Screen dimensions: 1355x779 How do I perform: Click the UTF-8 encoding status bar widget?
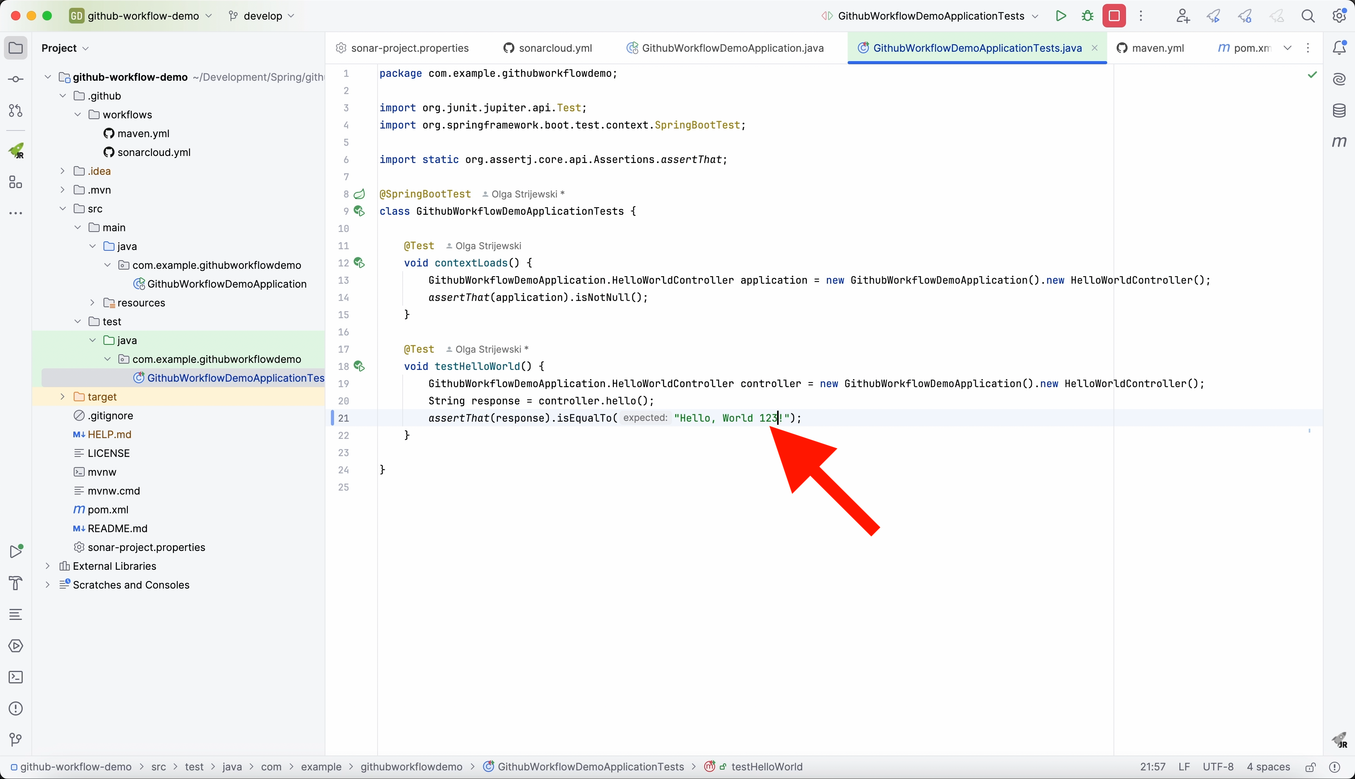(1218, 767)
